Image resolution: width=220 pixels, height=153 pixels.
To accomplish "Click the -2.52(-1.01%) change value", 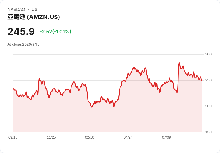I will point(55,32).
